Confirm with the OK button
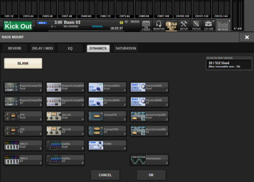 [151, 175]
